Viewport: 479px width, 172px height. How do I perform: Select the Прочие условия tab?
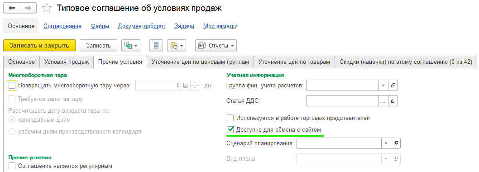[120, 62]
